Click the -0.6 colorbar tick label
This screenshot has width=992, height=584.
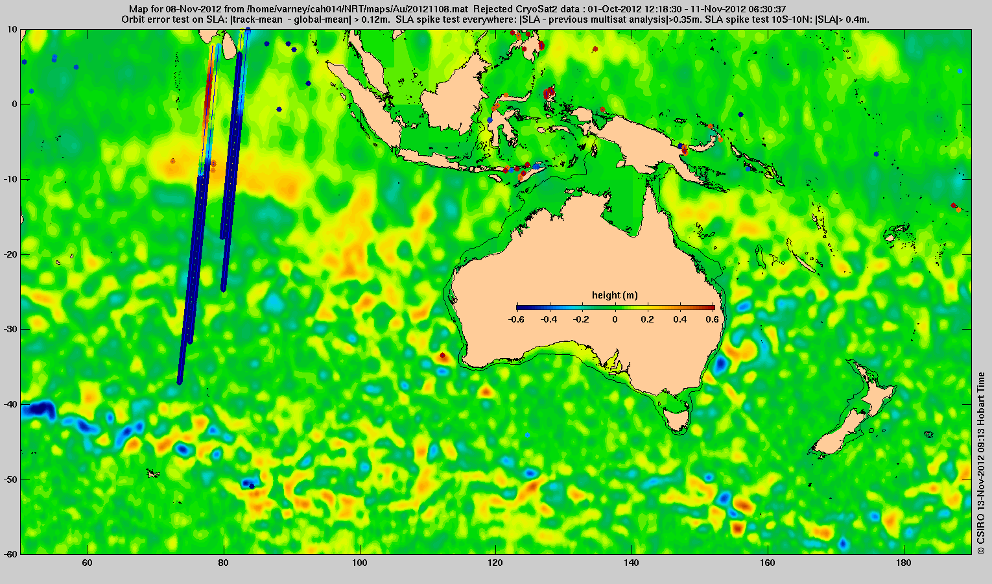point(516,319)
